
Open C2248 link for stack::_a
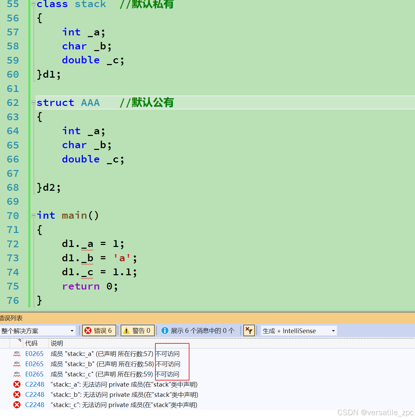(35, 385)
